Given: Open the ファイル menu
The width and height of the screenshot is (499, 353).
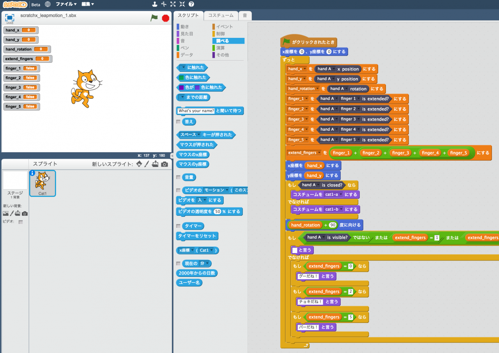Looking at the screenshot, I should tap(66, 4).
